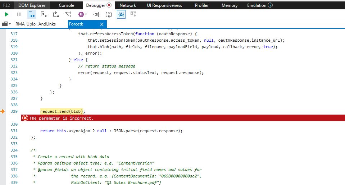The height and width of the screenshot is (185, 345).
Task: Click the green Continue play button
Action: (x=6, y=14)
